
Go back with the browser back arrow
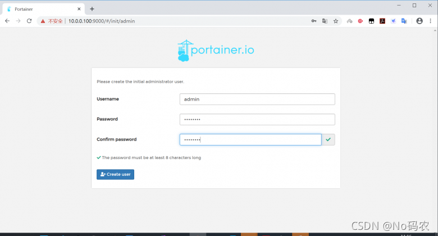[7, 21]
